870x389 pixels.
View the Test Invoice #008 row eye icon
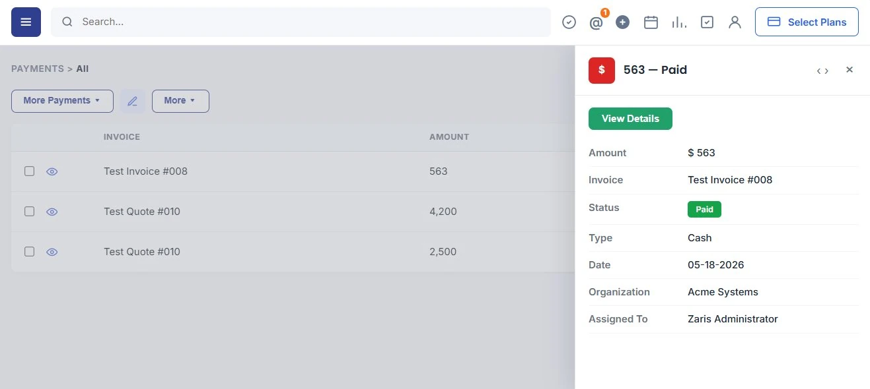click(x=52, y=171)
